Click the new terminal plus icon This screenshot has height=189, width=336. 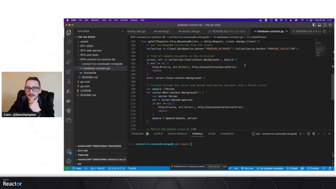300,134
